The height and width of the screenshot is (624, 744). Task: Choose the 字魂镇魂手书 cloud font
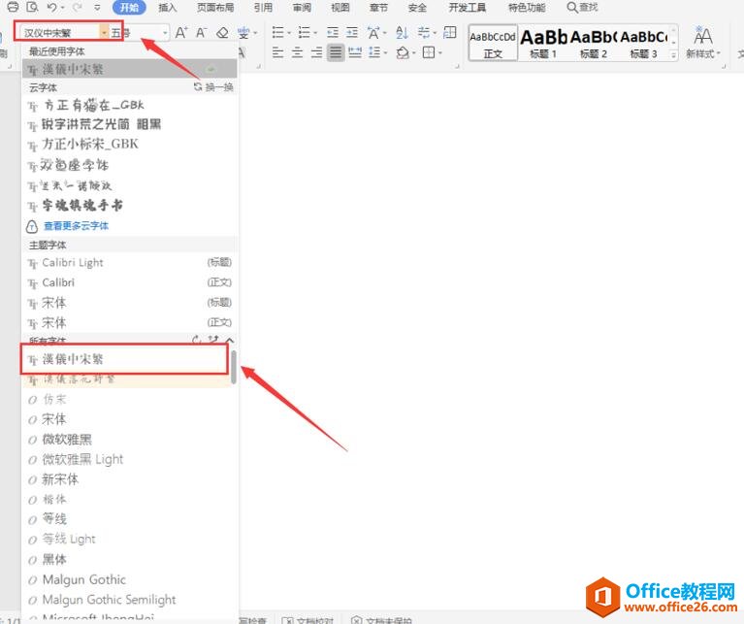pos(129,205)
